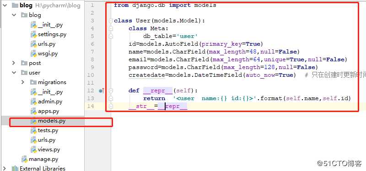This screenshot has height=171, width=366.
Task: Click the admin.py Python file icon
Action: coord(34,102)
